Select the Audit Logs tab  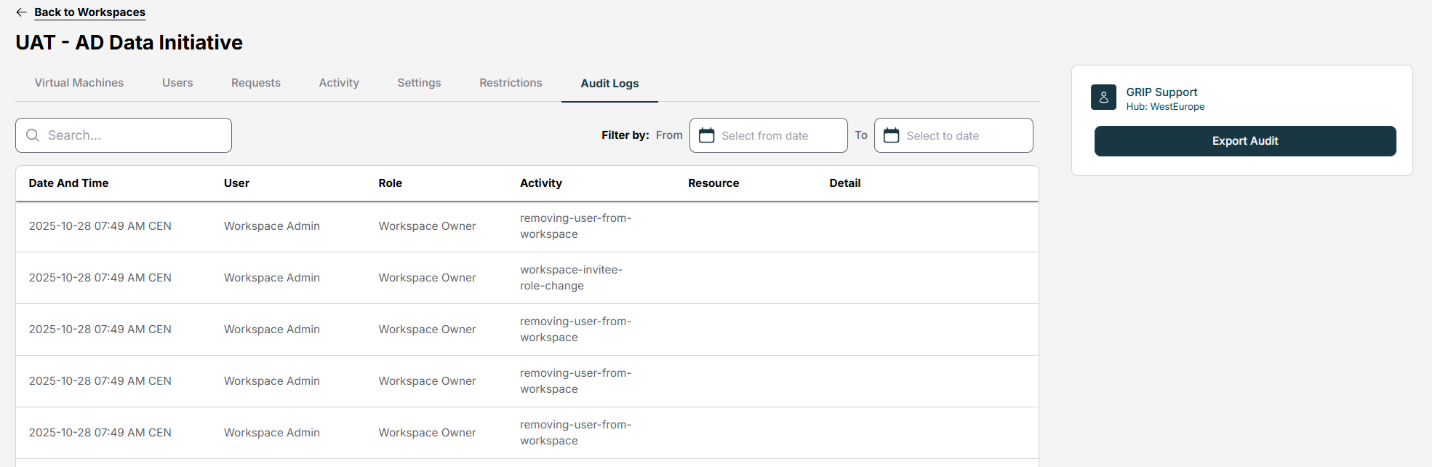[x=609, y=84]
